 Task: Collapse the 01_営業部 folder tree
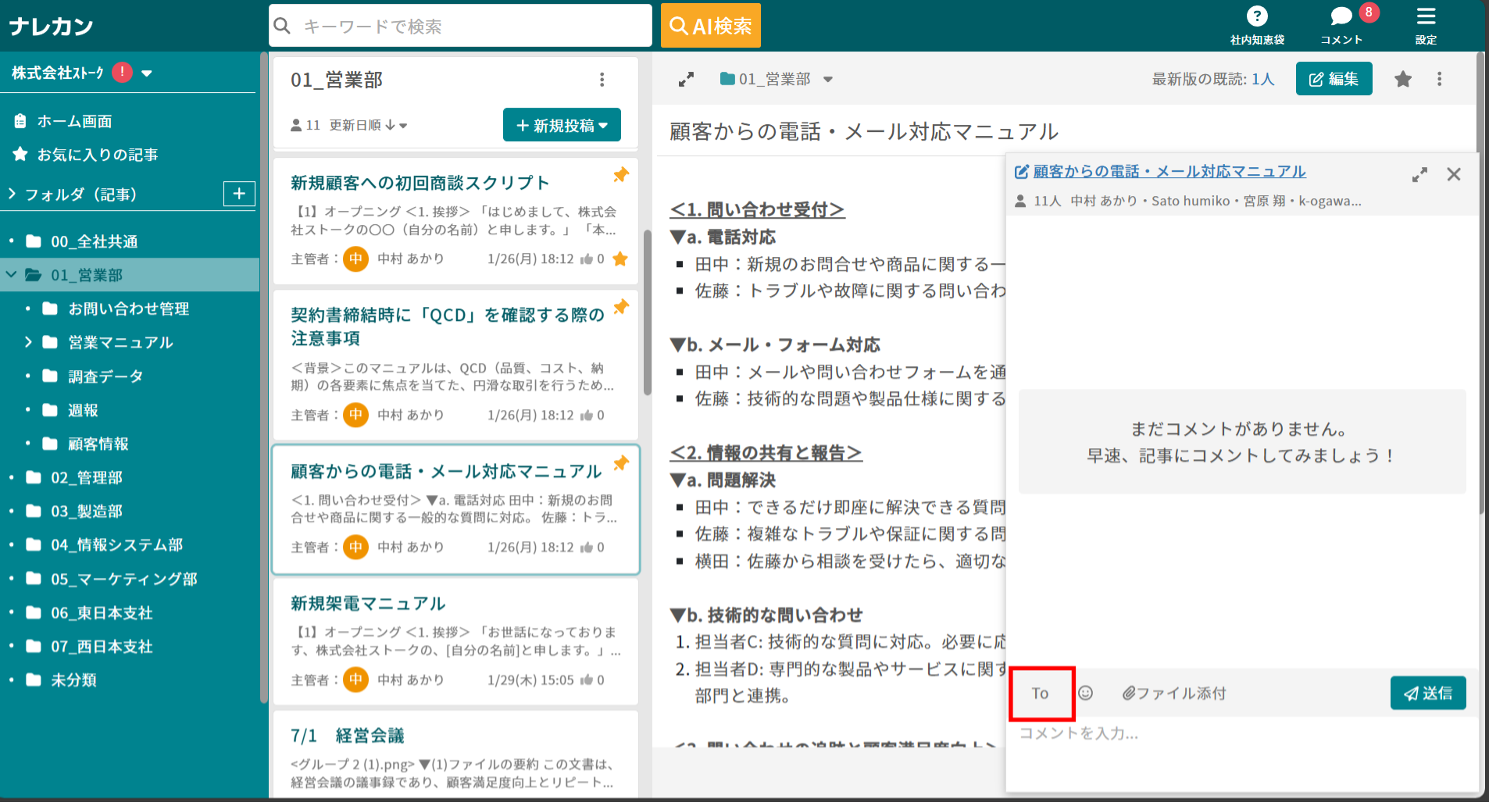11,275
